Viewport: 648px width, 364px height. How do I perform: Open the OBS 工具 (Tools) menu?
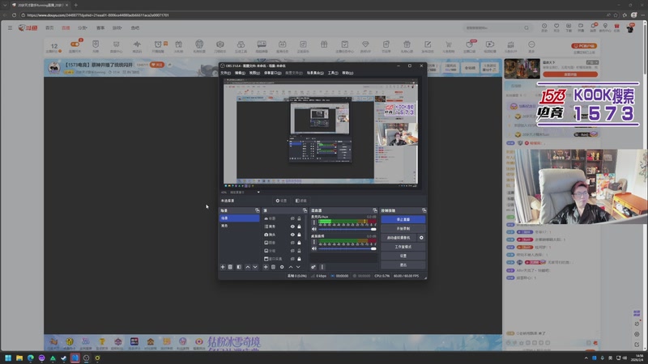(333, 73)
